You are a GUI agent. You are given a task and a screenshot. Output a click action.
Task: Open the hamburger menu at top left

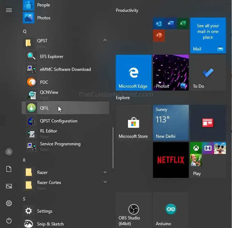point(9,10)
